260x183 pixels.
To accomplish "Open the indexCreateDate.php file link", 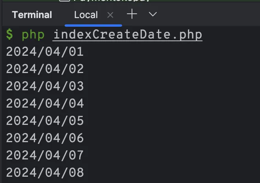I will 128,35.
